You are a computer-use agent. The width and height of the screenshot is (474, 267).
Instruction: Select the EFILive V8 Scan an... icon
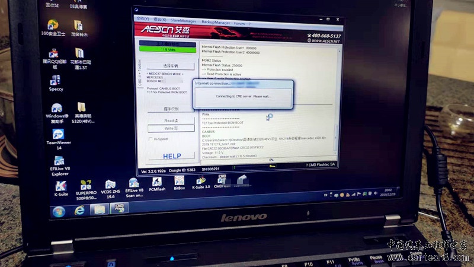click(134, 187)
